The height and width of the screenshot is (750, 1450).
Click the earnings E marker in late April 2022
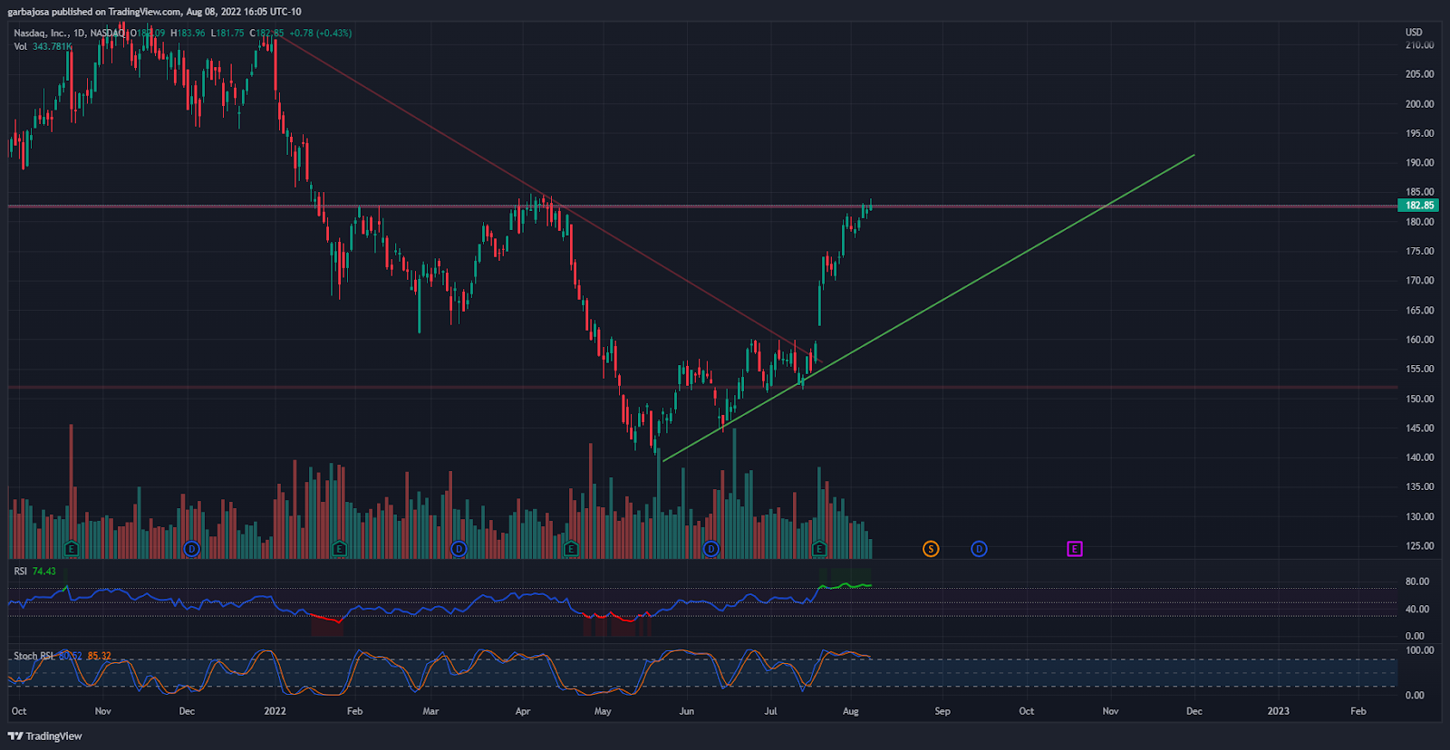(x=570, y=549)
